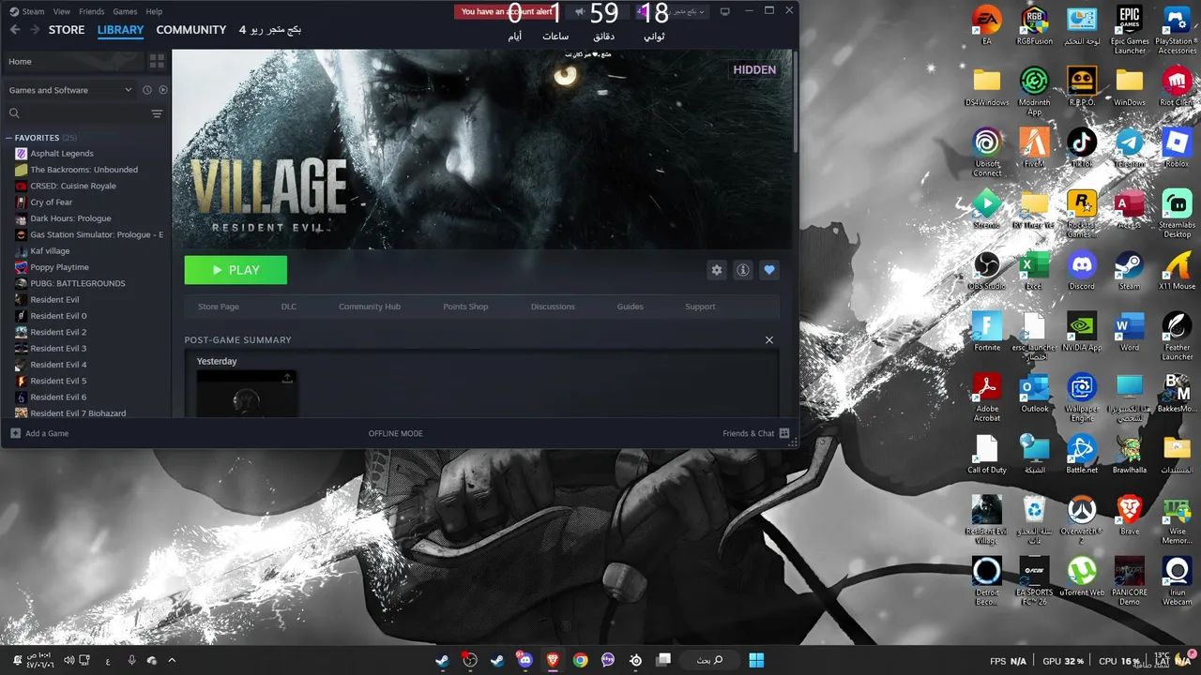
Task: Select Home in the library sidebar
Action: pyautogui.click(x=73, y=61)
